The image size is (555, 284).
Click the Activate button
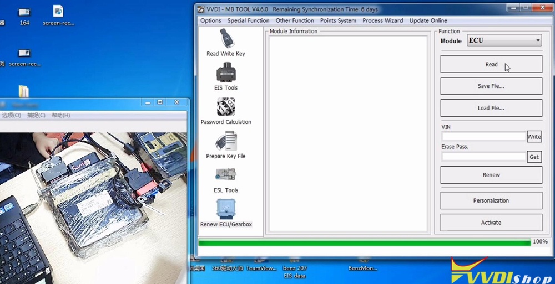pos(491,223)
